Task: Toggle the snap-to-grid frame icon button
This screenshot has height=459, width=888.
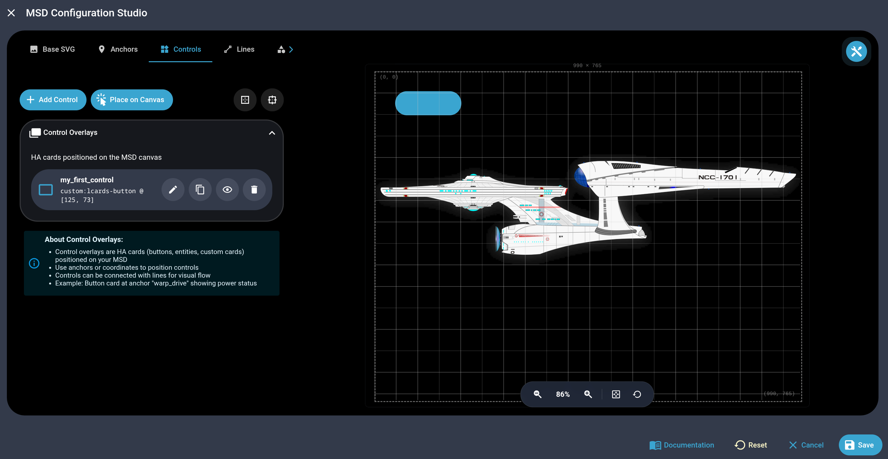Action: 272,100
